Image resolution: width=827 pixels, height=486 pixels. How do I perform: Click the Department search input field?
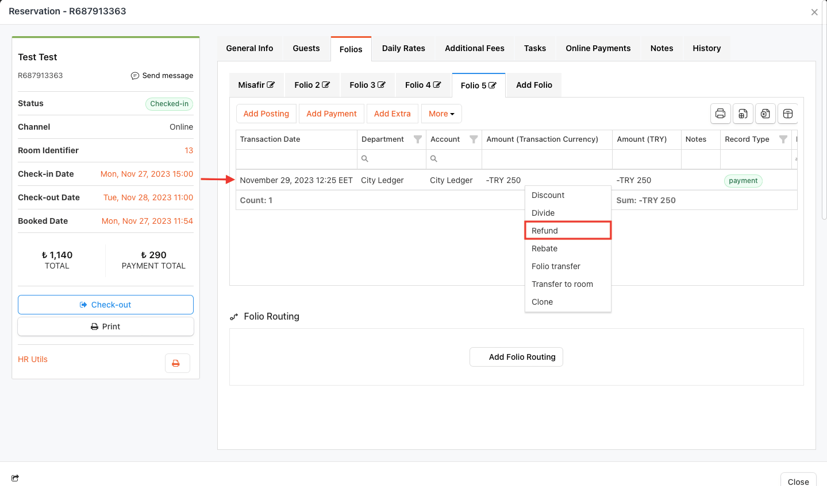point(395,159)
